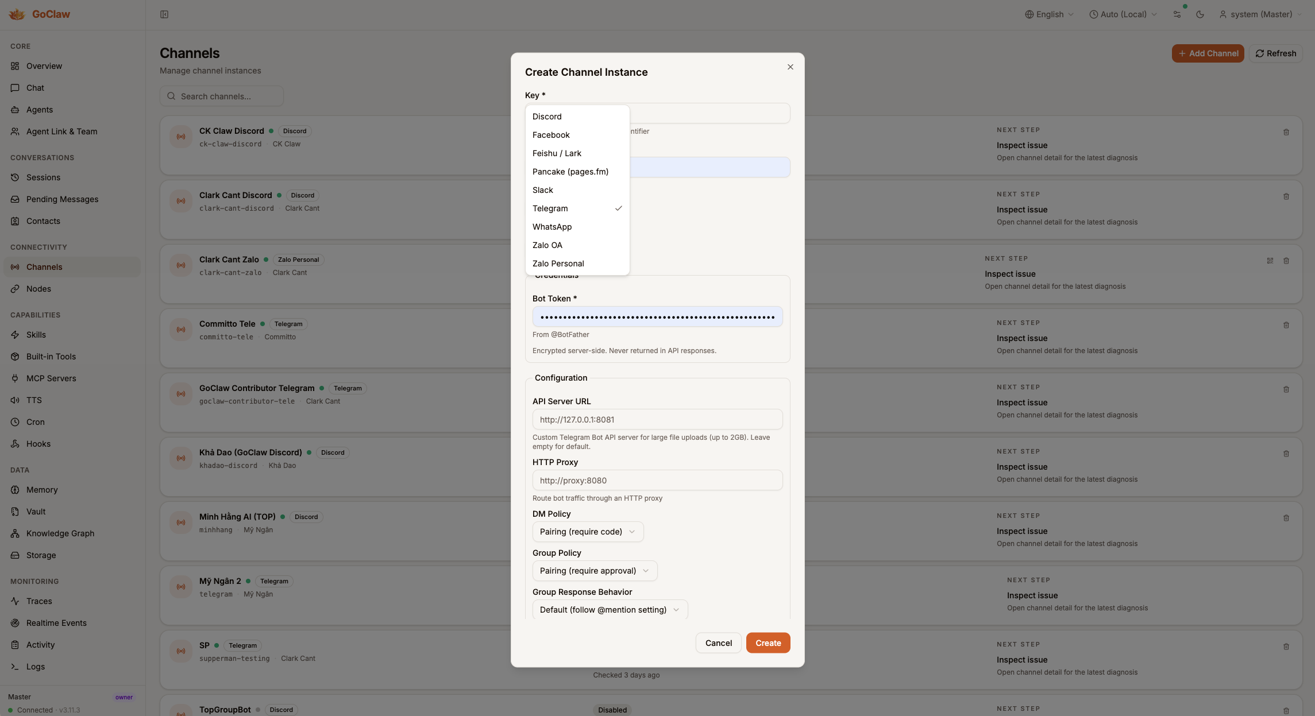Image resolution: width=1315 pixels, height=716 pixels.
Task: Delete the Clark Cant Zalo channel
Action: [x=1286, y=261]
